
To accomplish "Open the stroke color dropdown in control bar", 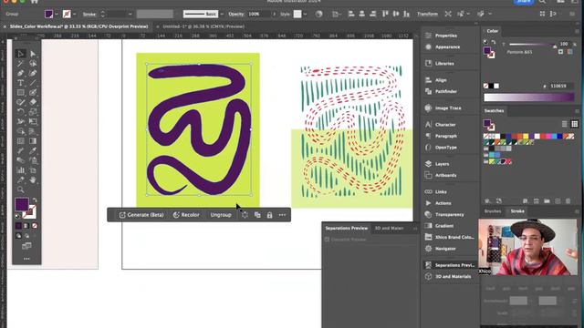I will [x=74, y=15].
